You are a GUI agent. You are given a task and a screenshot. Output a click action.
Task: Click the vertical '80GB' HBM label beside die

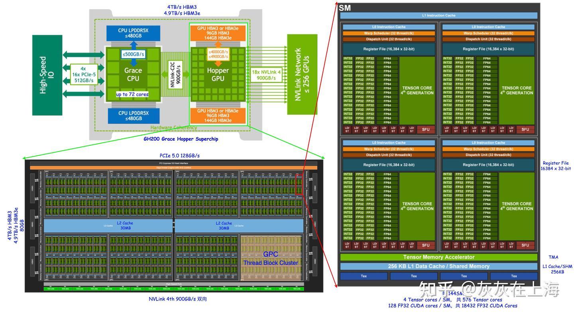22,226
